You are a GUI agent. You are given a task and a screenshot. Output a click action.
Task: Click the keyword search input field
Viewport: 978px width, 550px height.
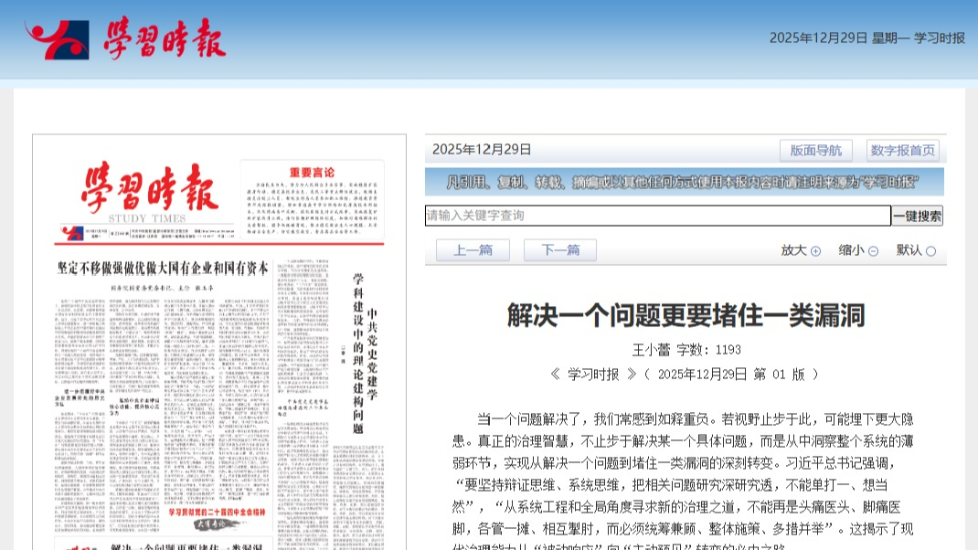point(657,216)
